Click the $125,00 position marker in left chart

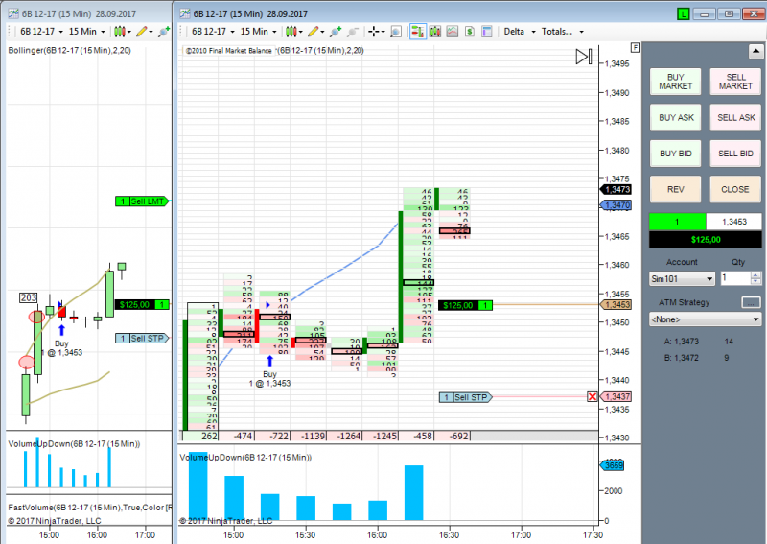[142, 304]
